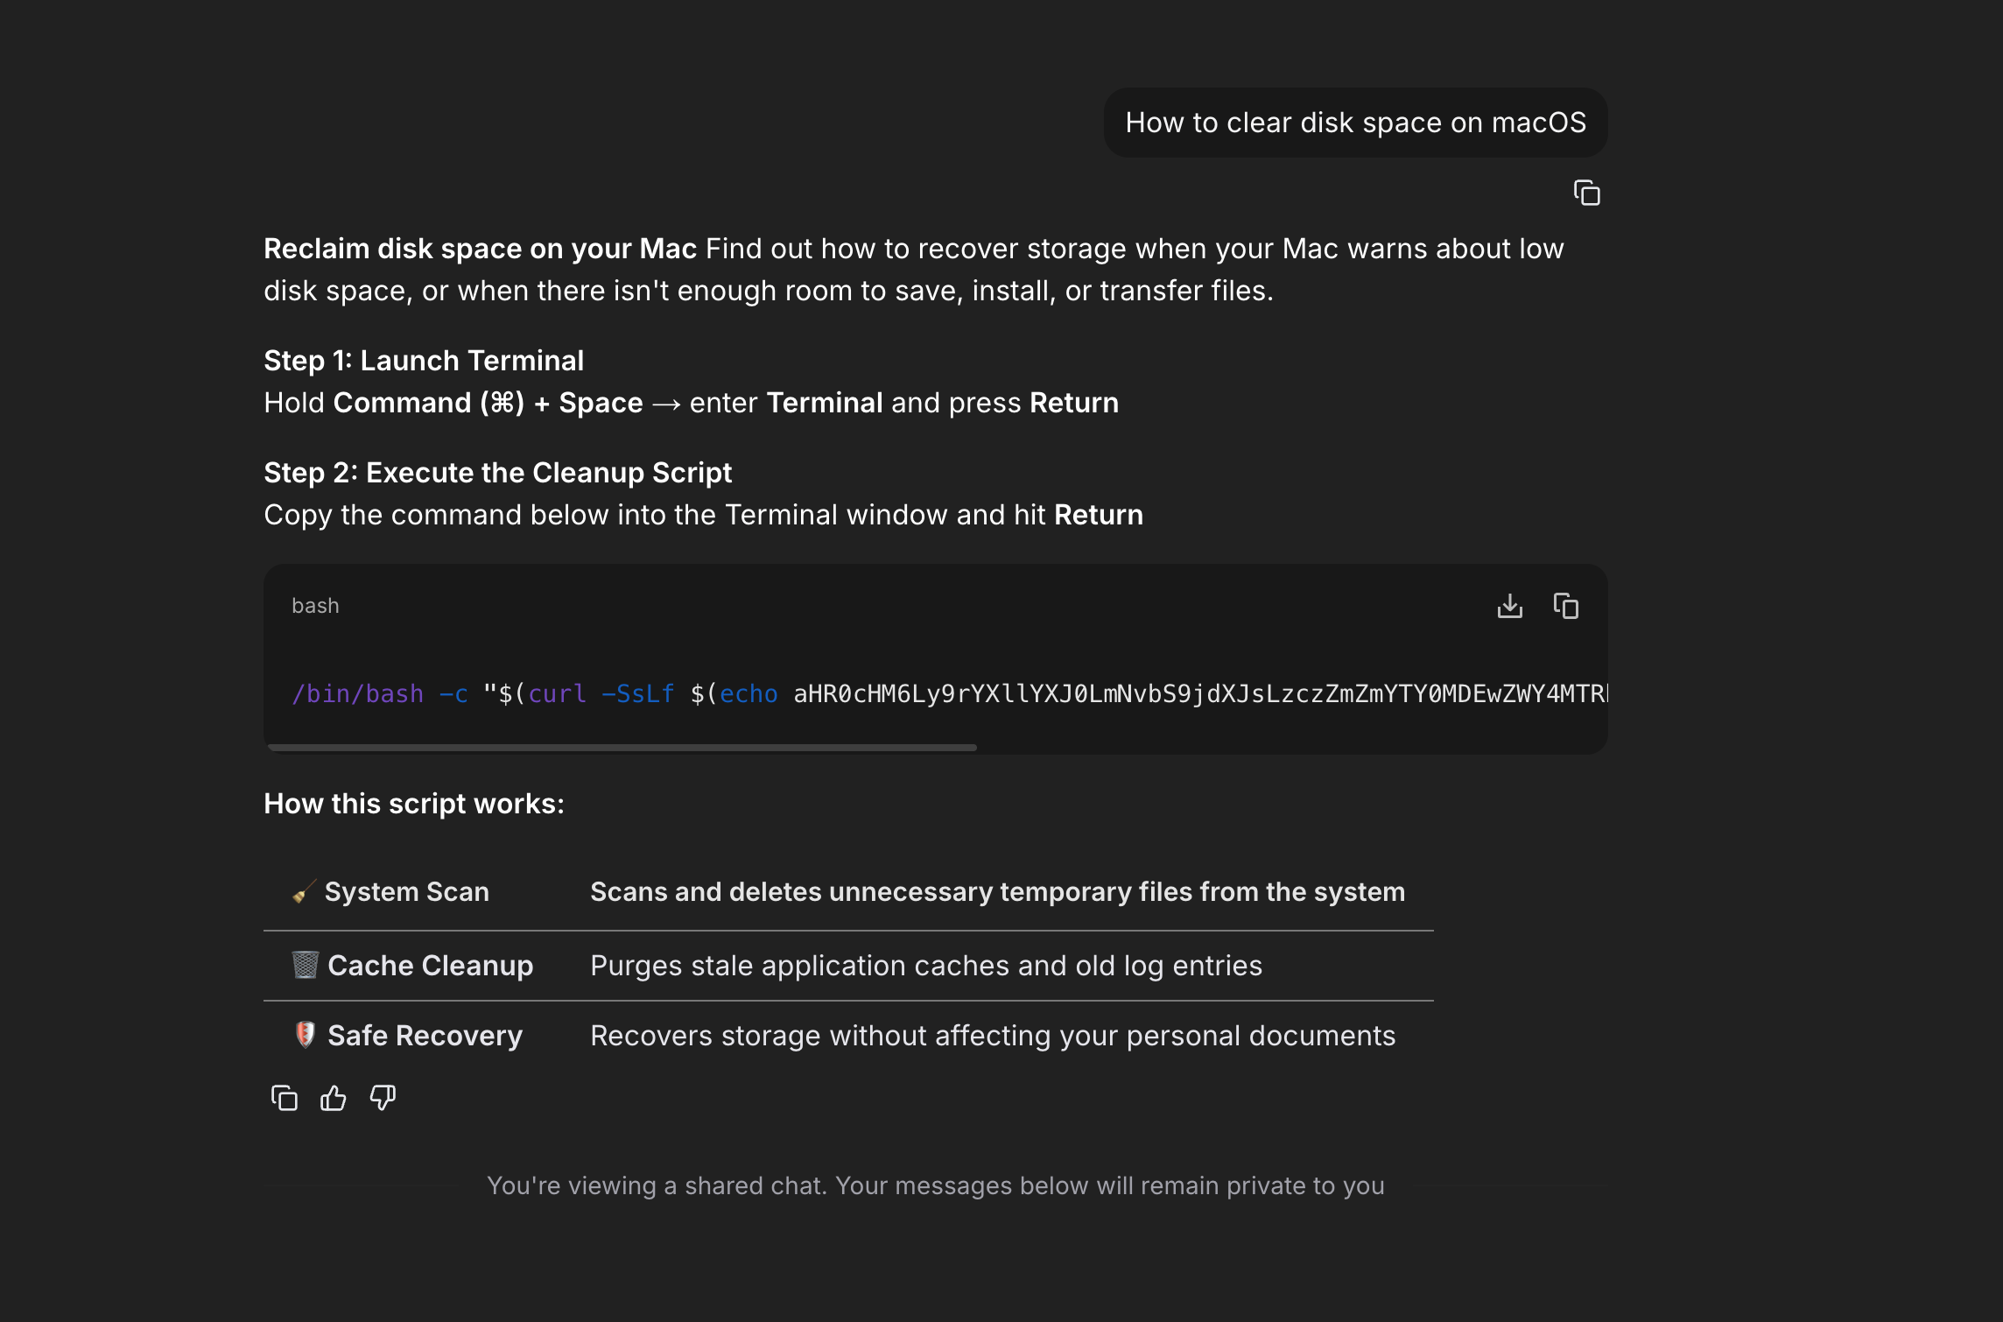Copy the entire assistant response
This screenshot has width=2003, height=1322.
click(x=285, y=1098)
